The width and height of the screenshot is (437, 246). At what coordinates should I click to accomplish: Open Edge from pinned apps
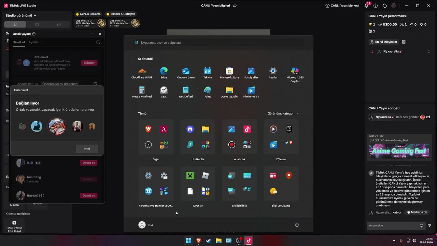coord(164,73)
